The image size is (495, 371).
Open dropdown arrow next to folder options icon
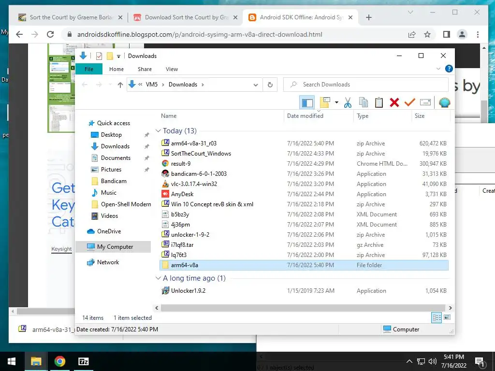336,102
